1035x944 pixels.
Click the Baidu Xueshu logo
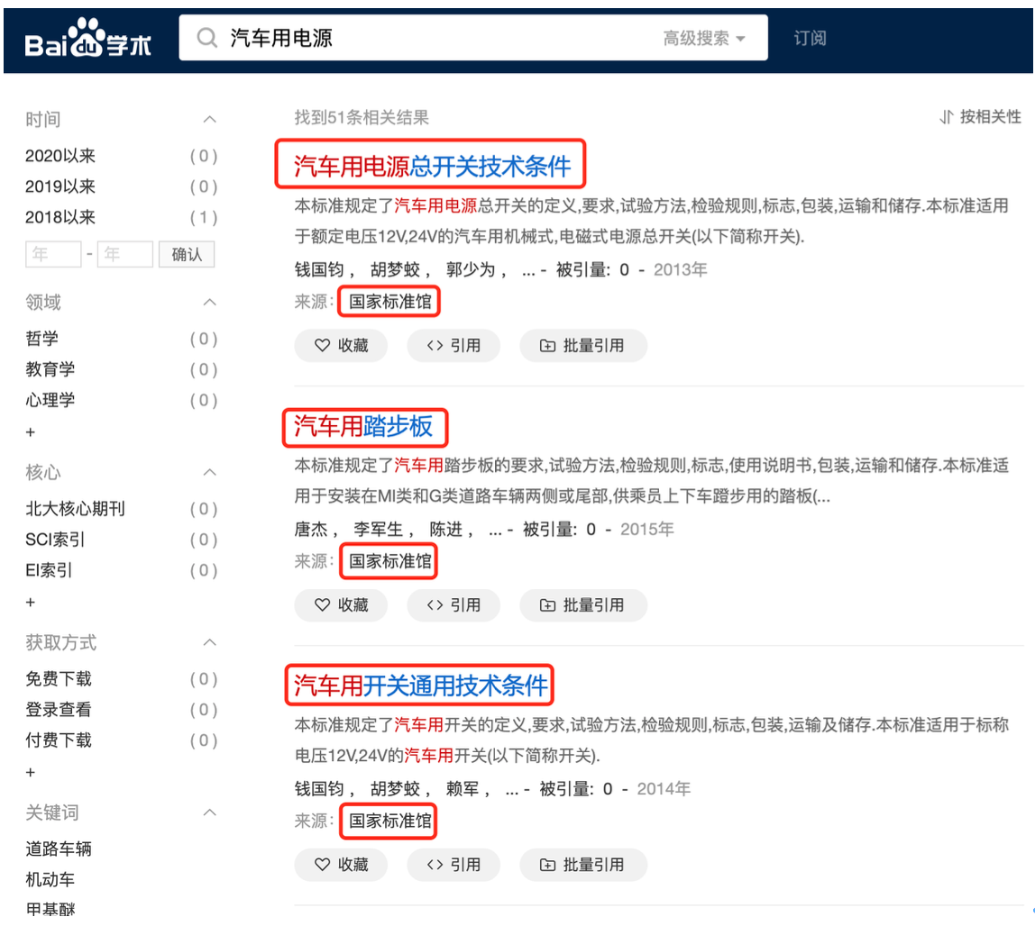click(87, 38)
